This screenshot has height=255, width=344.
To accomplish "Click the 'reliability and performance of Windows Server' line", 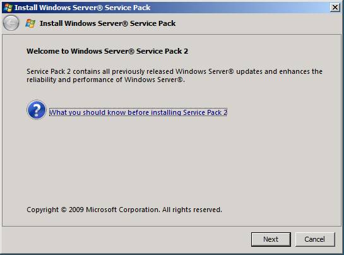I will point(105,80).
